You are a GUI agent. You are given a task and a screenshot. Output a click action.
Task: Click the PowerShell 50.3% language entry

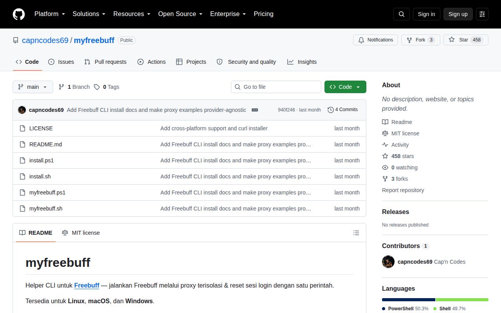[x=405, y=309]
